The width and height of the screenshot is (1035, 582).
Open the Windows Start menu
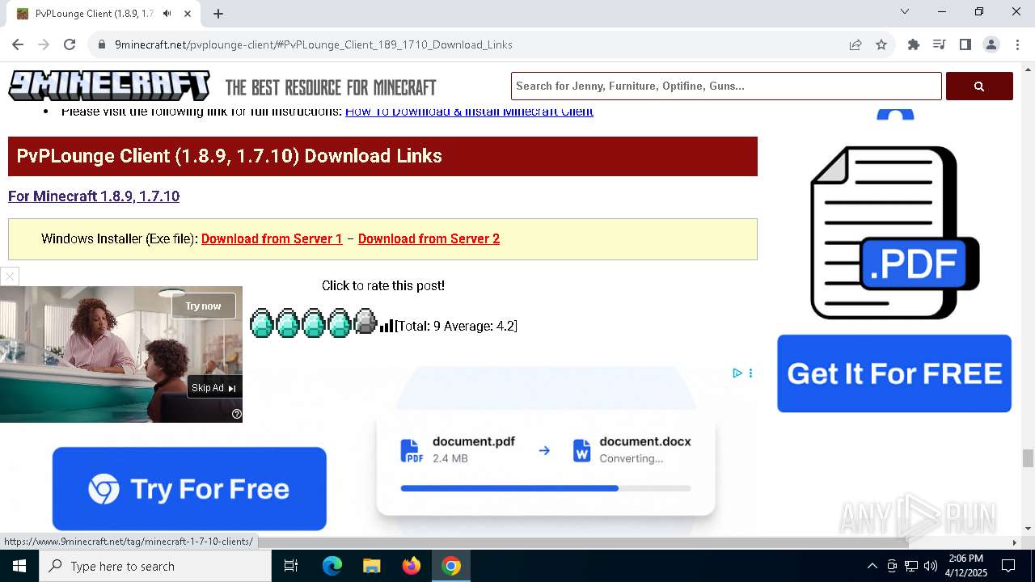coord(19,566)
